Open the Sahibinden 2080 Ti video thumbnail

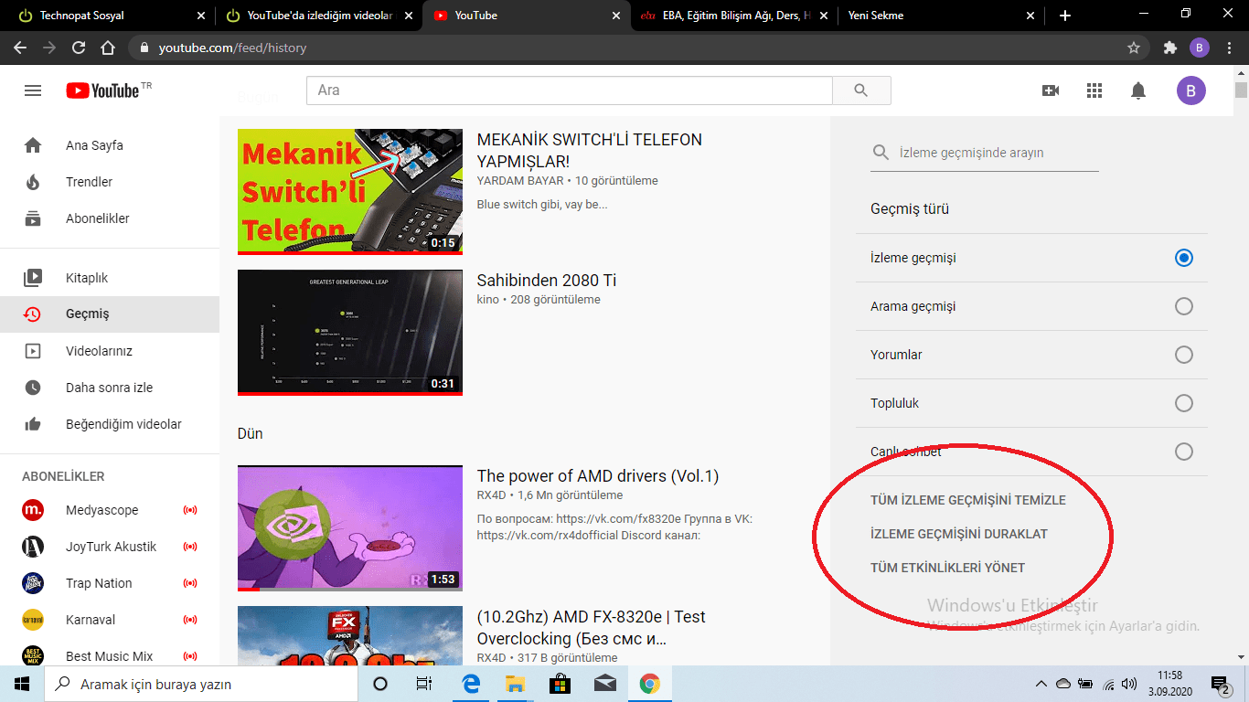pyautogui.click(x=350, y=333)
